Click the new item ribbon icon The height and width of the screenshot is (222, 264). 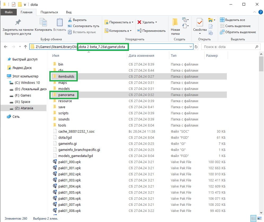click(185, 20)
